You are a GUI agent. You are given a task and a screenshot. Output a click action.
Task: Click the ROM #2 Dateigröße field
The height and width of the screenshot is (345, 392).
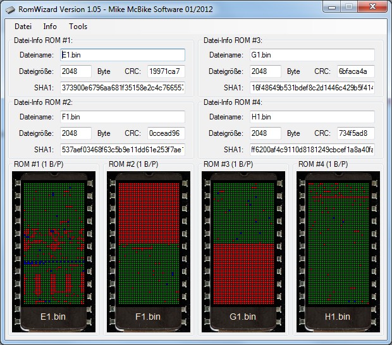(x=76, y=133)
